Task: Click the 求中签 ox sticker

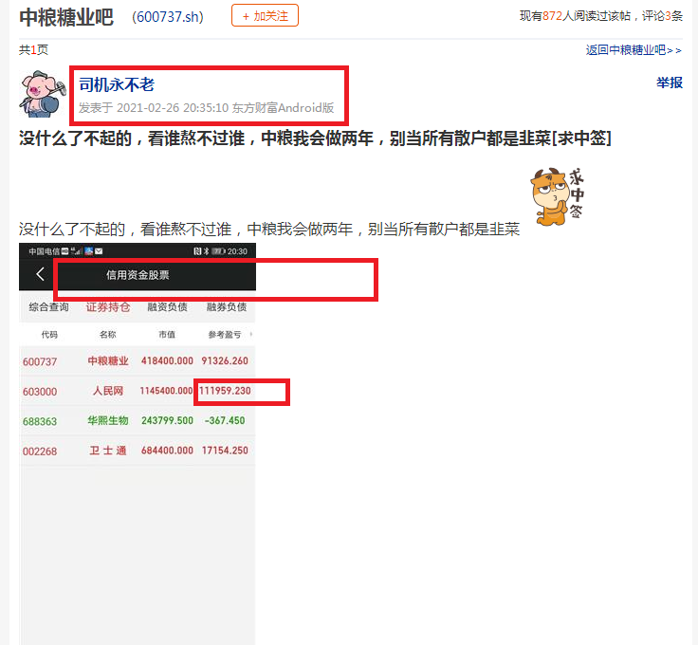Action: [557, 196]
